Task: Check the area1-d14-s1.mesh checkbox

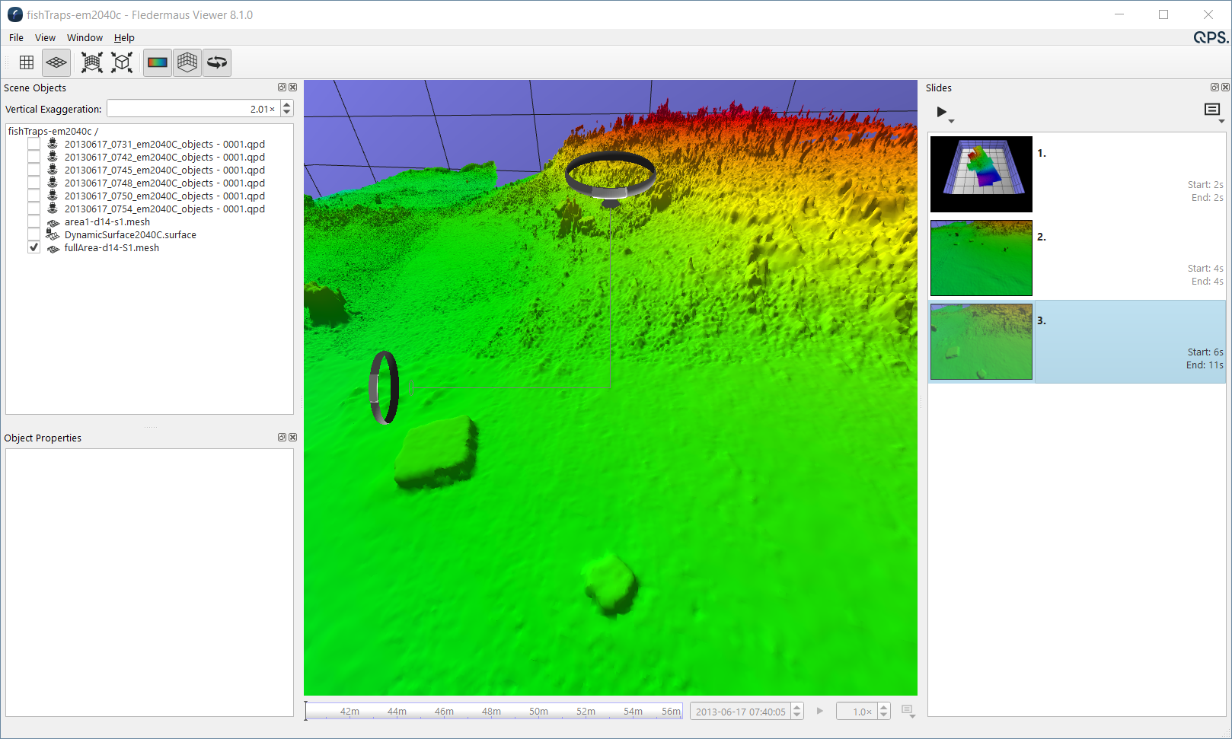Action: (34, 222)
